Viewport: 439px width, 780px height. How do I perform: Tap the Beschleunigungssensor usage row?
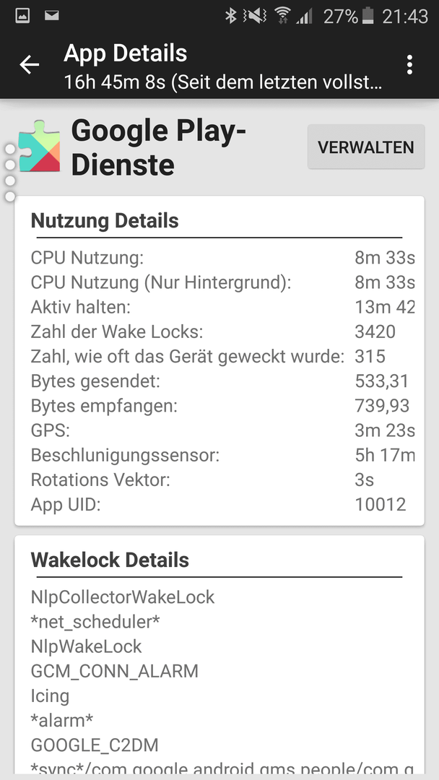click(219, 455)
